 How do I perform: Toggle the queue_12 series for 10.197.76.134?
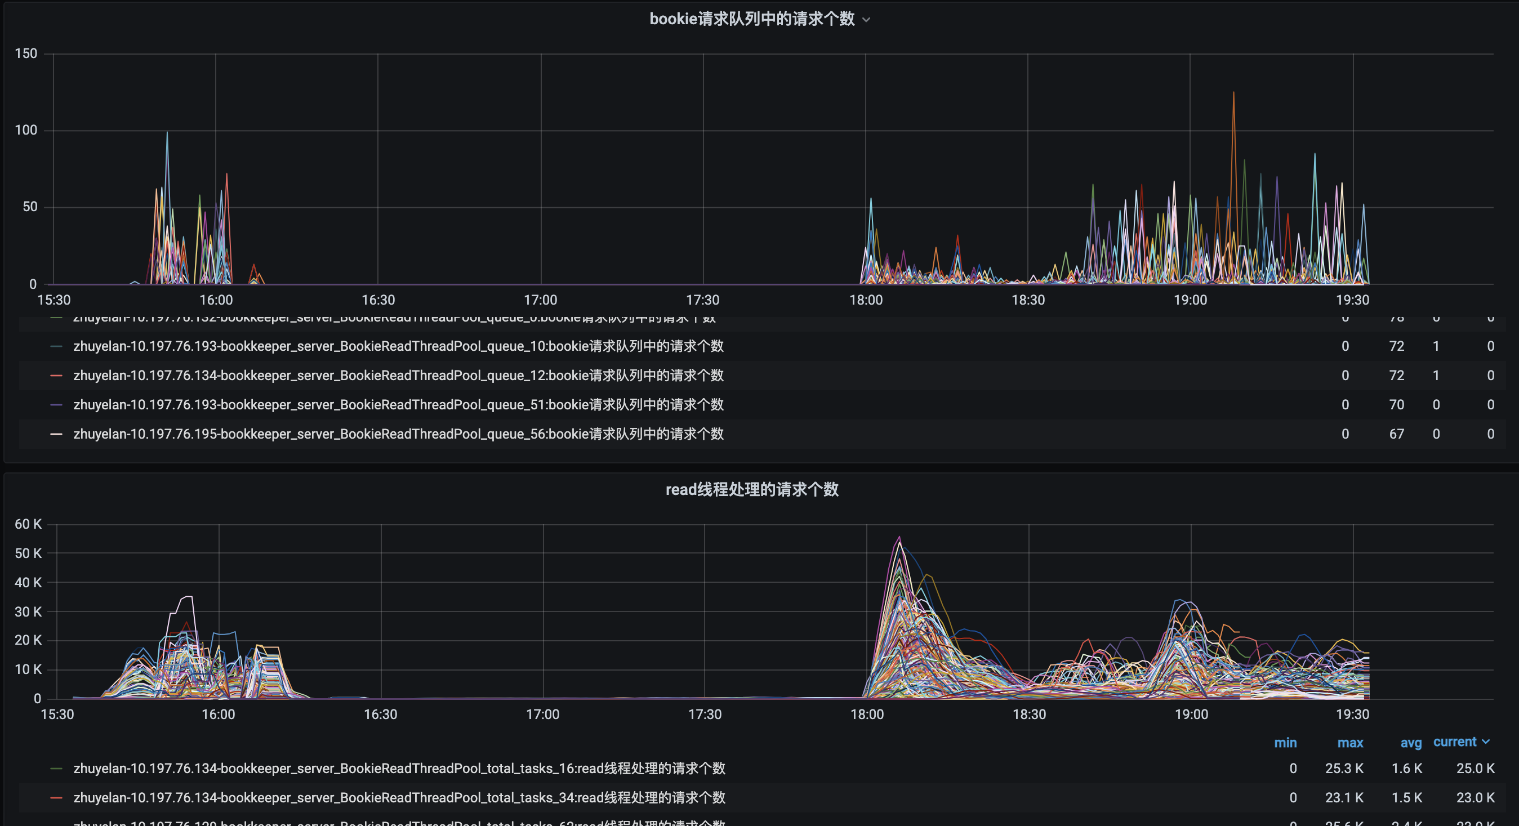coord(398,376)
